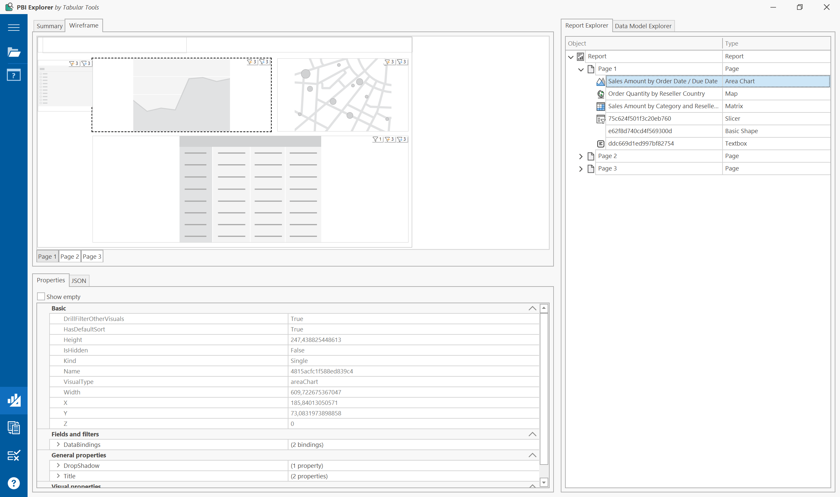Open the round help icon at sidebar bottom
This screenshot has width=840, height=497.
click(14, 483)
